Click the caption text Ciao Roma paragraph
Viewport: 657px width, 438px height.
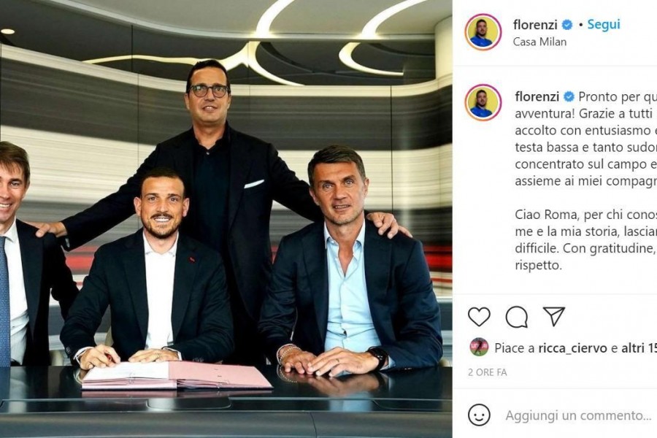[x=585, y=239]
